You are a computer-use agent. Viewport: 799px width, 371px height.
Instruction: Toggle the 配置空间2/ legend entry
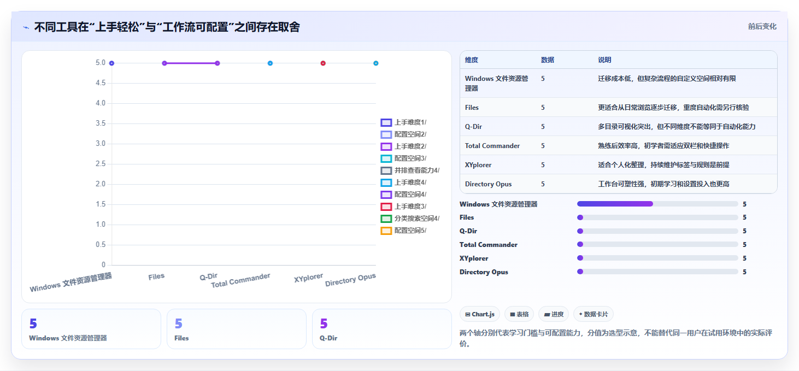tap(403, 134)
